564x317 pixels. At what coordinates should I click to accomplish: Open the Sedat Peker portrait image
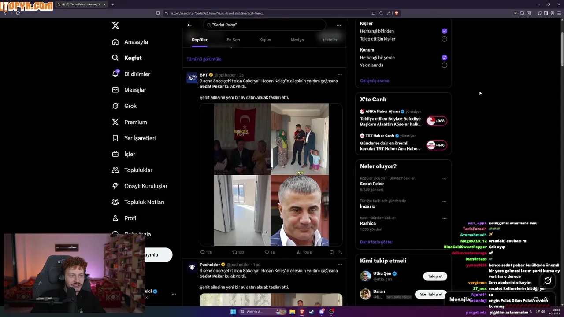point(300,210)
